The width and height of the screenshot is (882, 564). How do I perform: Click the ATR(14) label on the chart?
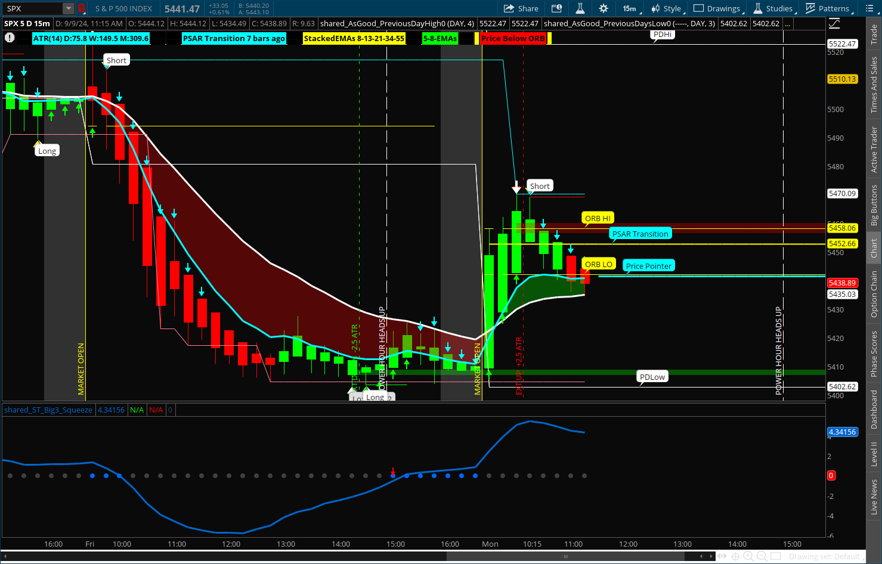click(x=91, y=38)
